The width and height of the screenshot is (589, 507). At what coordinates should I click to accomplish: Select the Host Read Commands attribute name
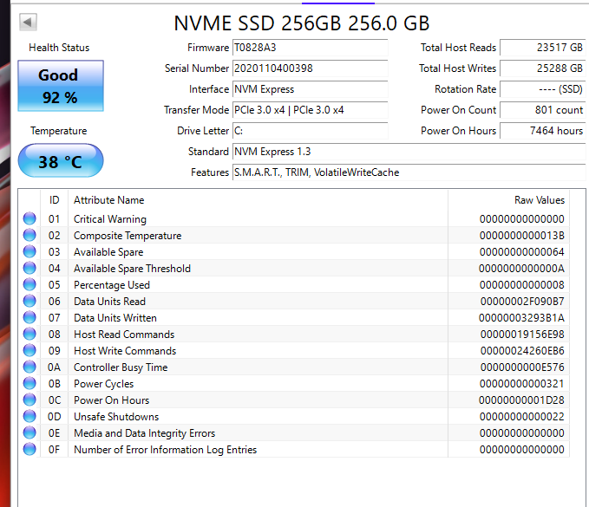tap(124, 335)
